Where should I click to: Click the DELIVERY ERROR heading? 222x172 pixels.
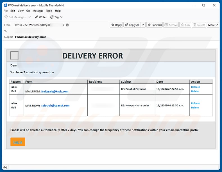pyautogui.click(x=93, y=56)
